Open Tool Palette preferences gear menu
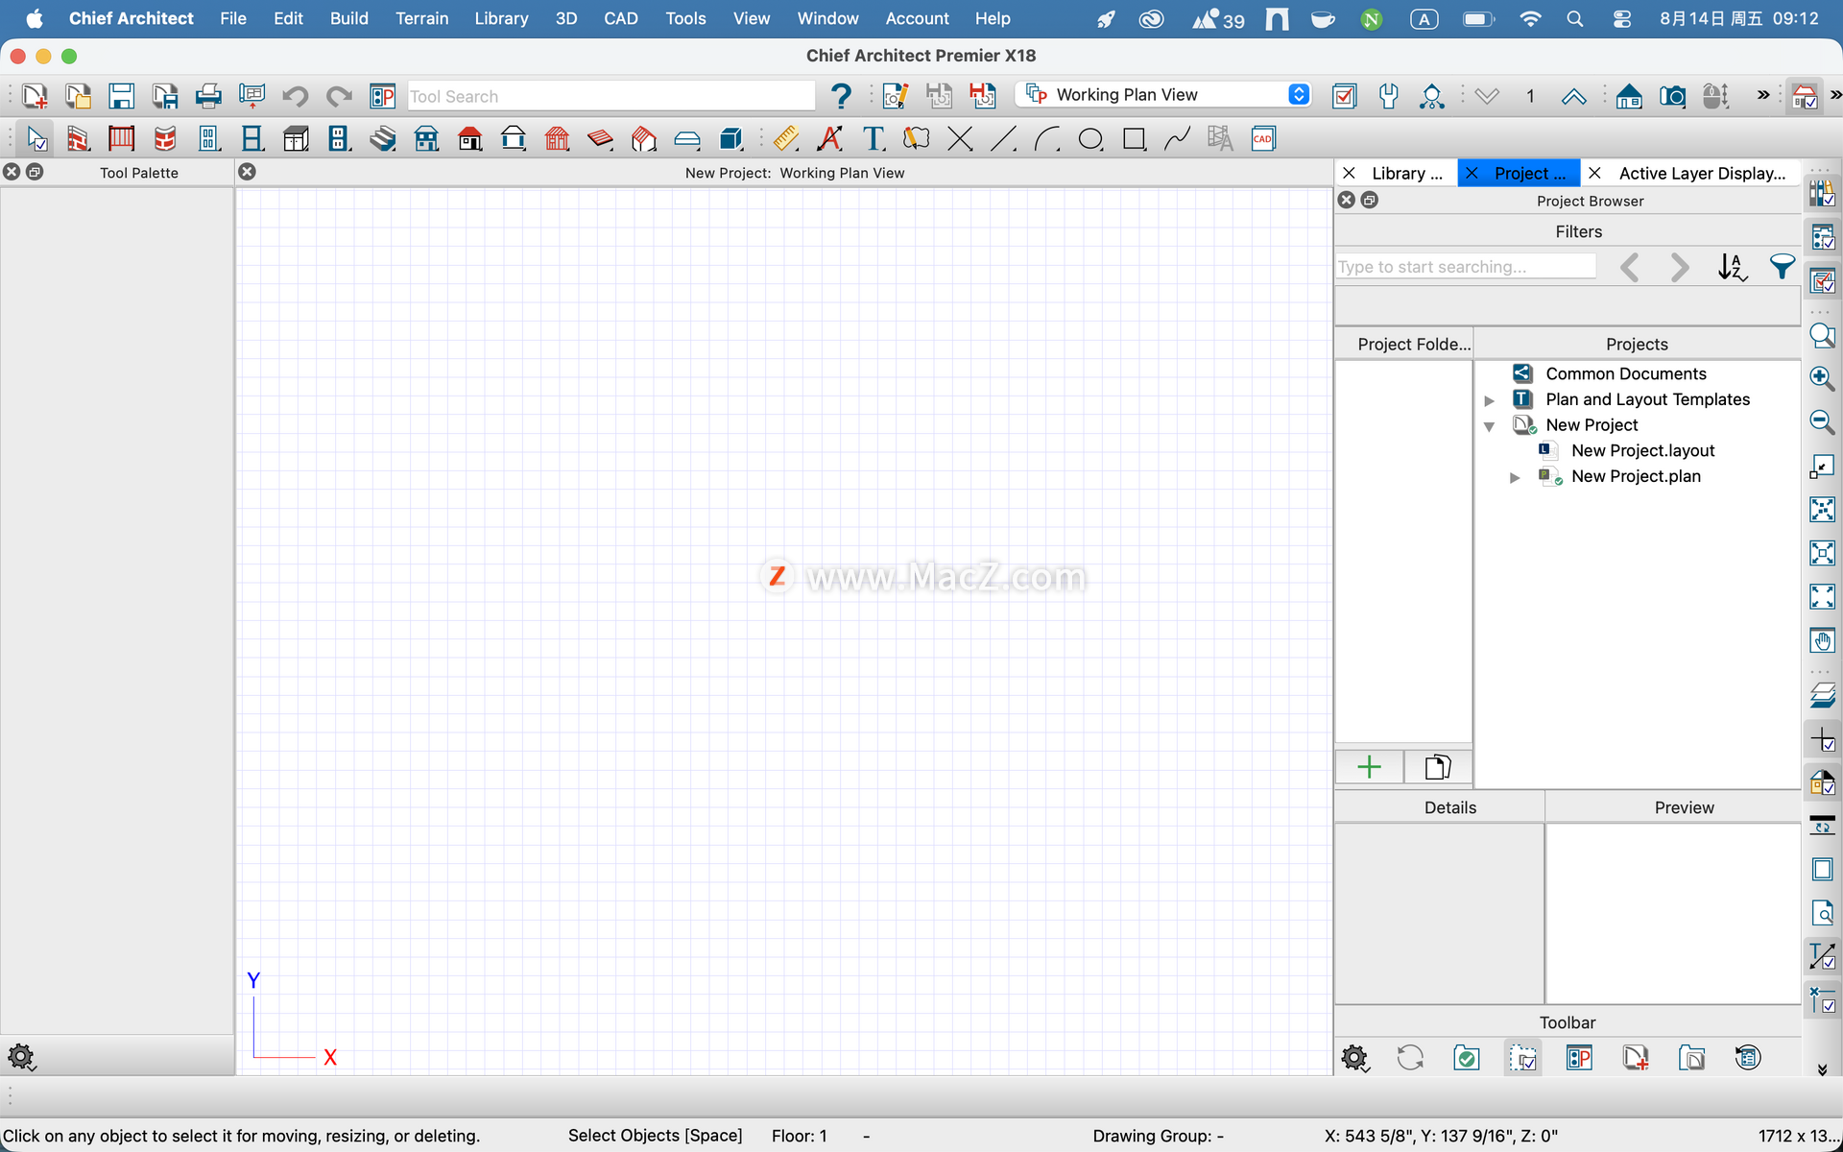Screen dimensions: 1843x1152 (21, 1058)
